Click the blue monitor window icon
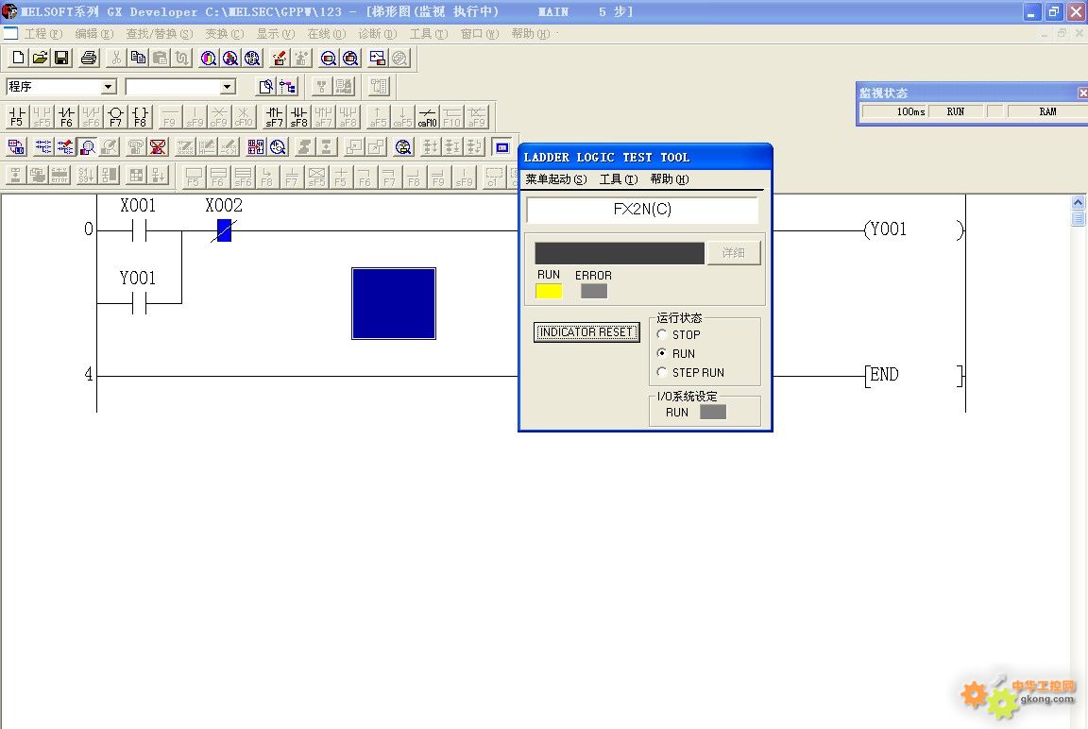The width and height of the screenshot is (1088, 729). pos(502,147)
